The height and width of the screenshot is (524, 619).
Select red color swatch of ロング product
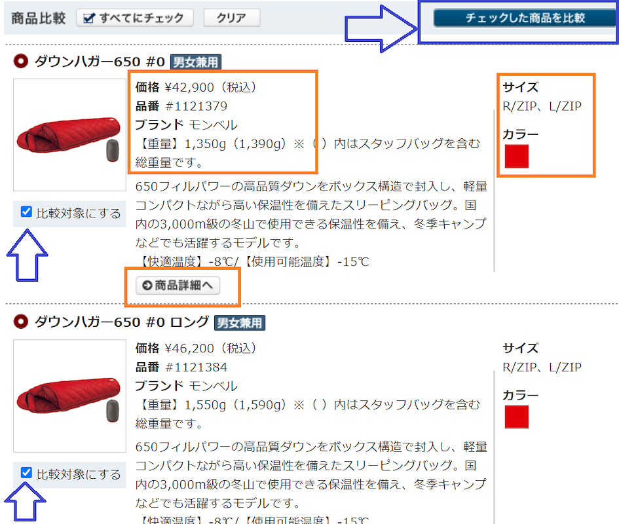click(516, 417)
